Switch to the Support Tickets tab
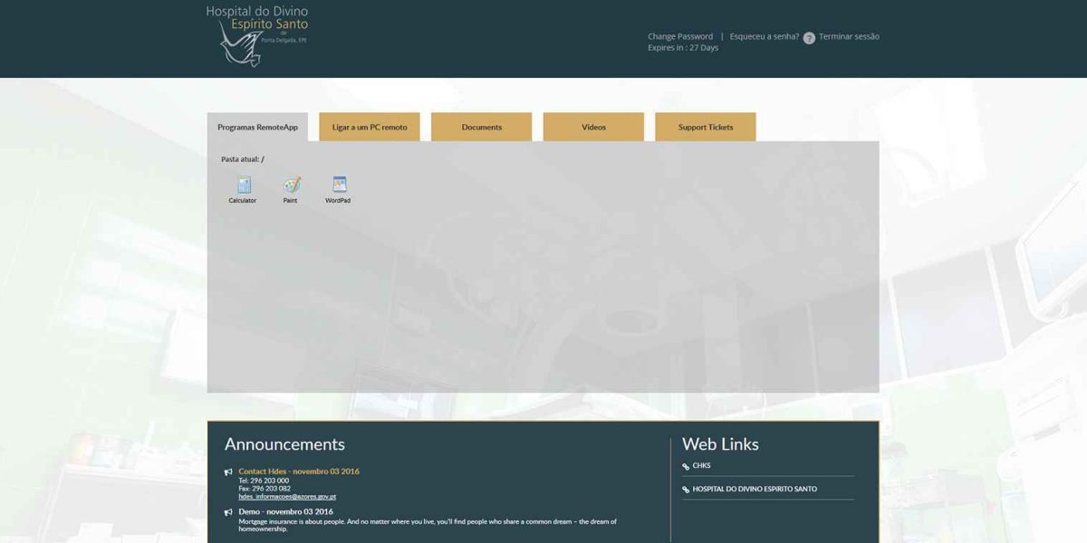The height and width of the screenshot is (543, 1087). coord(704,127)
